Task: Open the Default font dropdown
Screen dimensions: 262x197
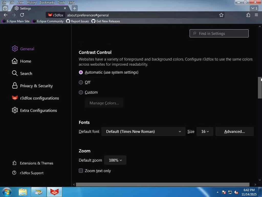Action: (143, 132)
